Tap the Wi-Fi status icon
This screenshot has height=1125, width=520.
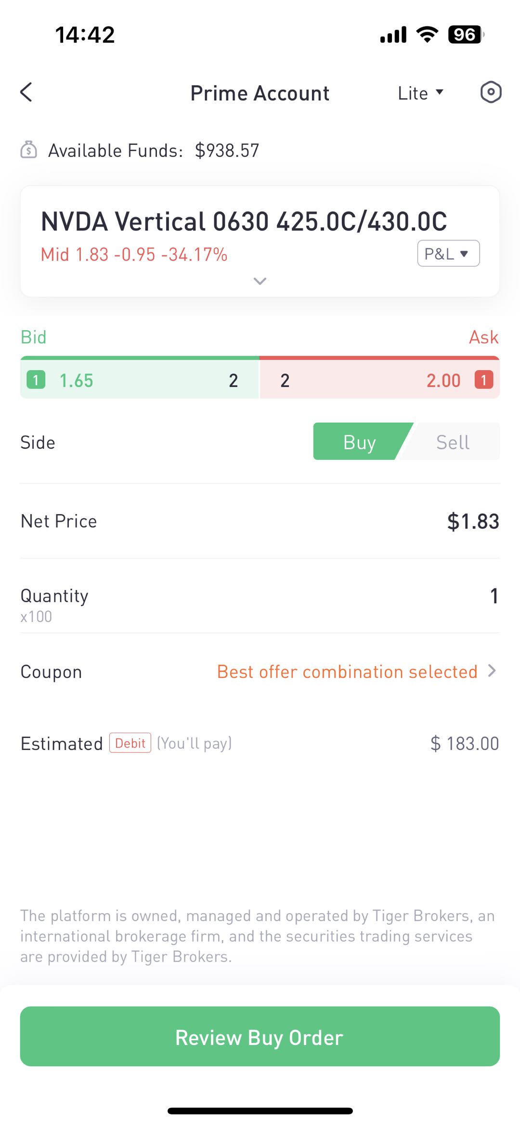coord(427,34)
